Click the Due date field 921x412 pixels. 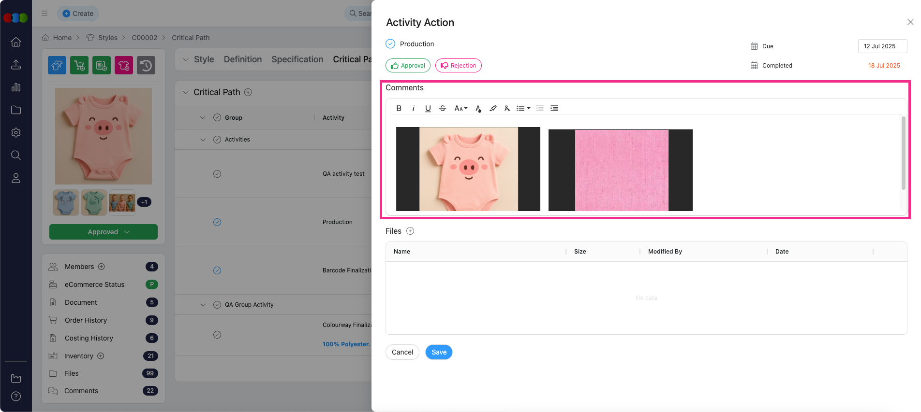pos(882,46)
